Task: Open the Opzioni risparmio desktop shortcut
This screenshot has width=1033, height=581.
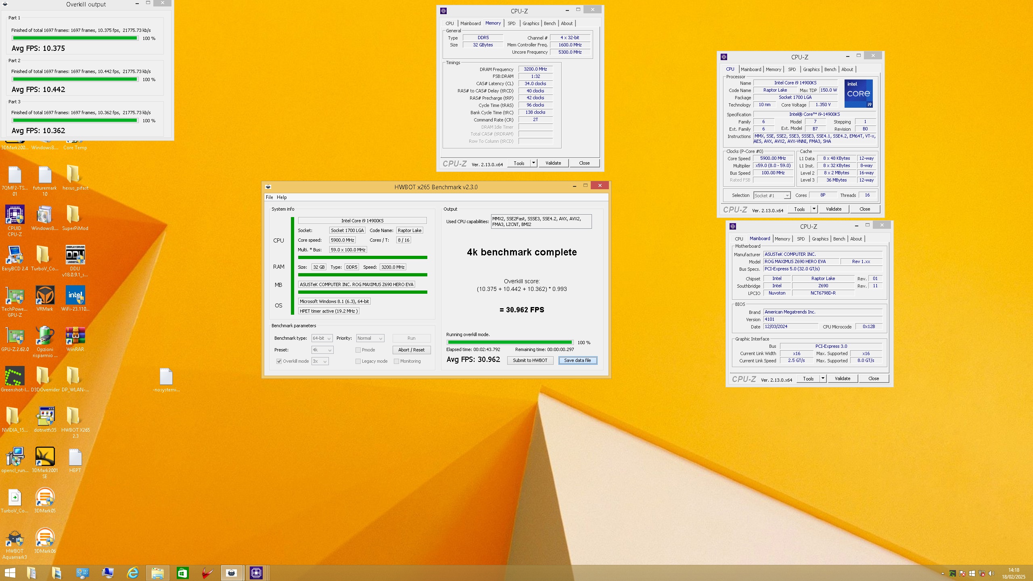Action: tap(45, 341)
